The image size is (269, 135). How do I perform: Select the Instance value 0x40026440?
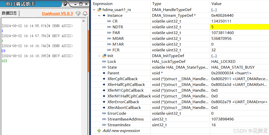pyautogui.click(x=222, y=16)
